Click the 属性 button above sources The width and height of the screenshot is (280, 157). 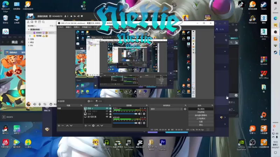[x=91, y=101]
